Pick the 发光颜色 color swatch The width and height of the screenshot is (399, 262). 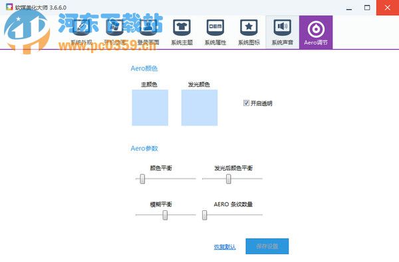coord(199,107)
